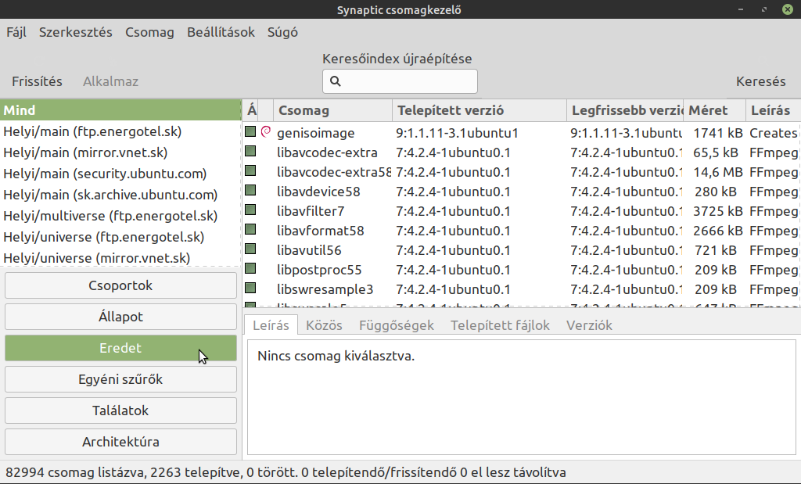This screenshot has width=801, height=484.
Task: Click the Frissítés toolbar button
Action: click(x=37, y=81)
